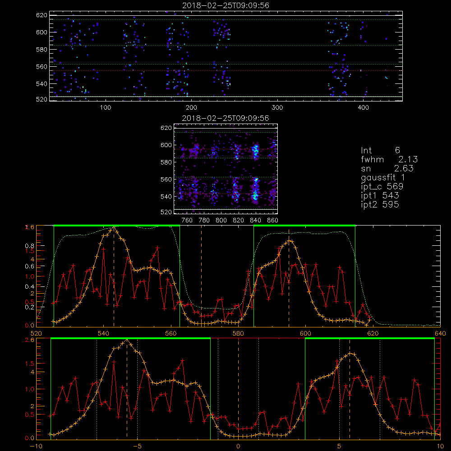Screen dimensions: 451x451
Task: Click the -5 tick label on bottom plot x-axis
Action: pos(137,446)
